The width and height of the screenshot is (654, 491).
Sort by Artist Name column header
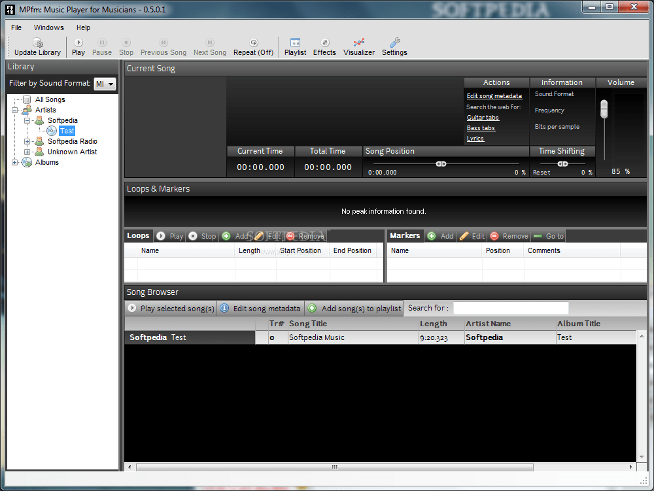[510, 324]
